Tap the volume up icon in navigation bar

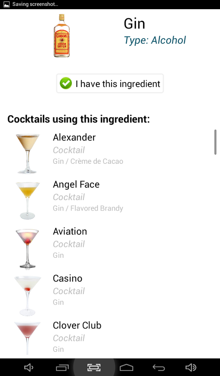point(191,367)
